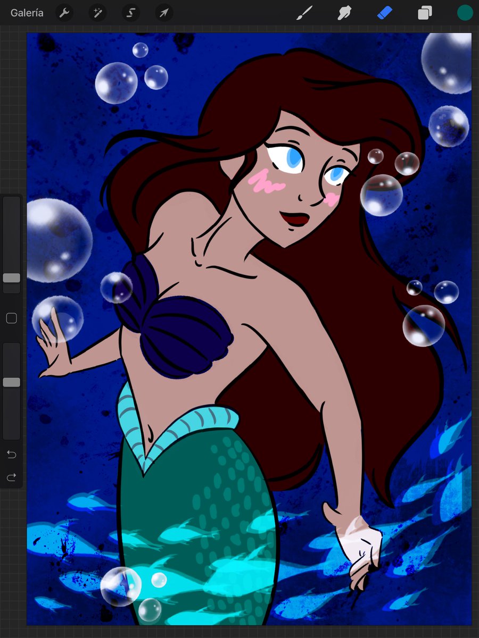Select the Selection S-shaped tool
This screenshot has height=638, width=479.
(x=130, y=13)
